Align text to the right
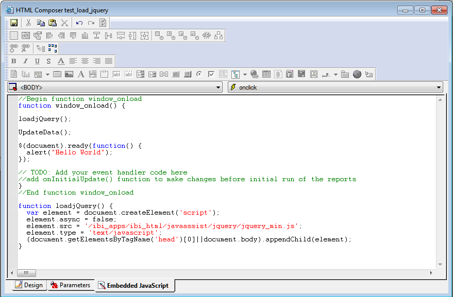The height and width of the screenshot is (297, 453). [97, 61]
